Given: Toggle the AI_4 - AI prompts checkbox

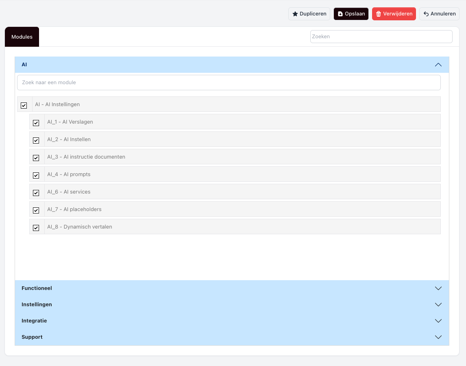Looking at the screenshot, I should pos(36,176).
